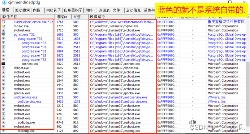Switch to the 内核钩子 tab
The width and height of the screenshot is (250, 134).
coord(53,10)
